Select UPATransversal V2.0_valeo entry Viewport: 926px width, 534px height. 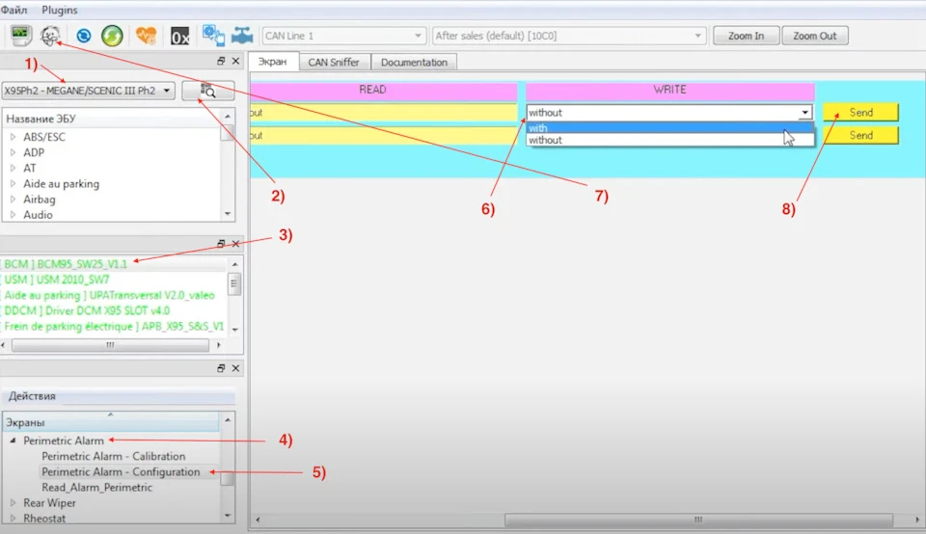tap(109, 295)
